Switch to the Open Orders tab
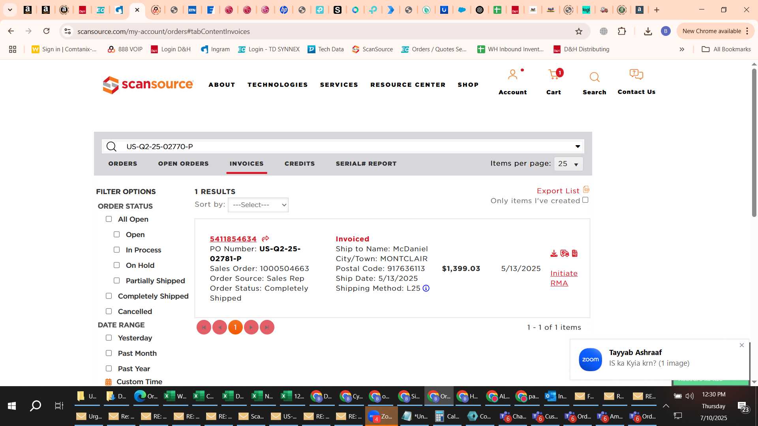Screen dimensions: 758x426 (x=183, y=164)
